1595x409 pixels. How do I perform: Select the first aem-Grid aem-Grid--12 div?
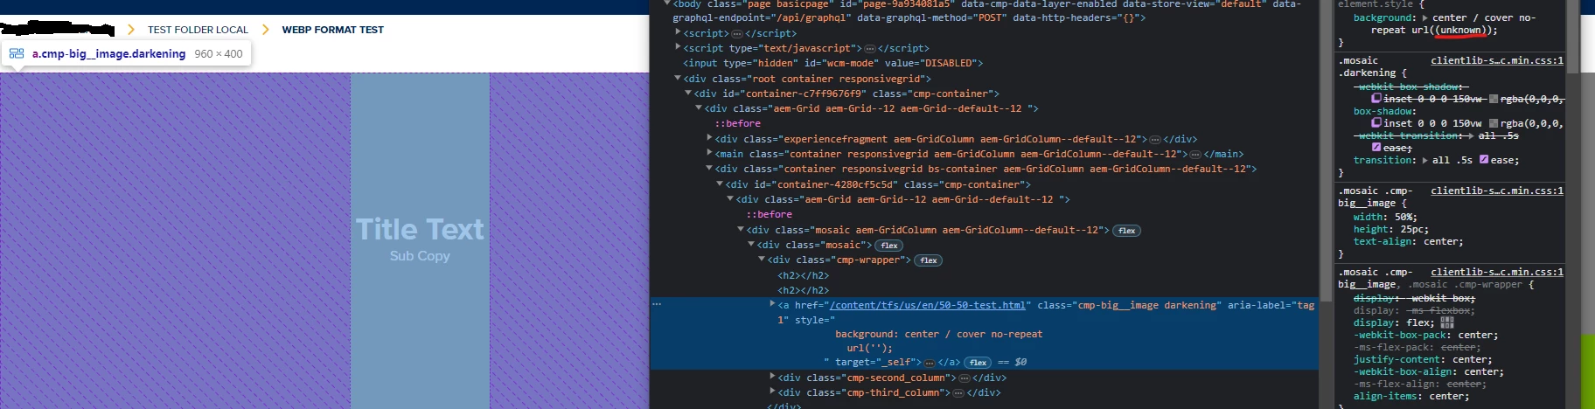pos(871,108)
